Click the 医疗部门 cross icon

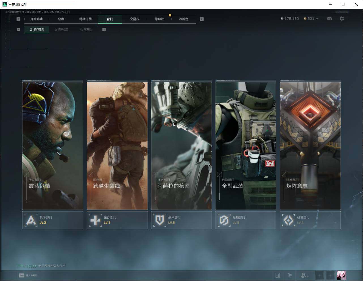(x=95, y=220)
